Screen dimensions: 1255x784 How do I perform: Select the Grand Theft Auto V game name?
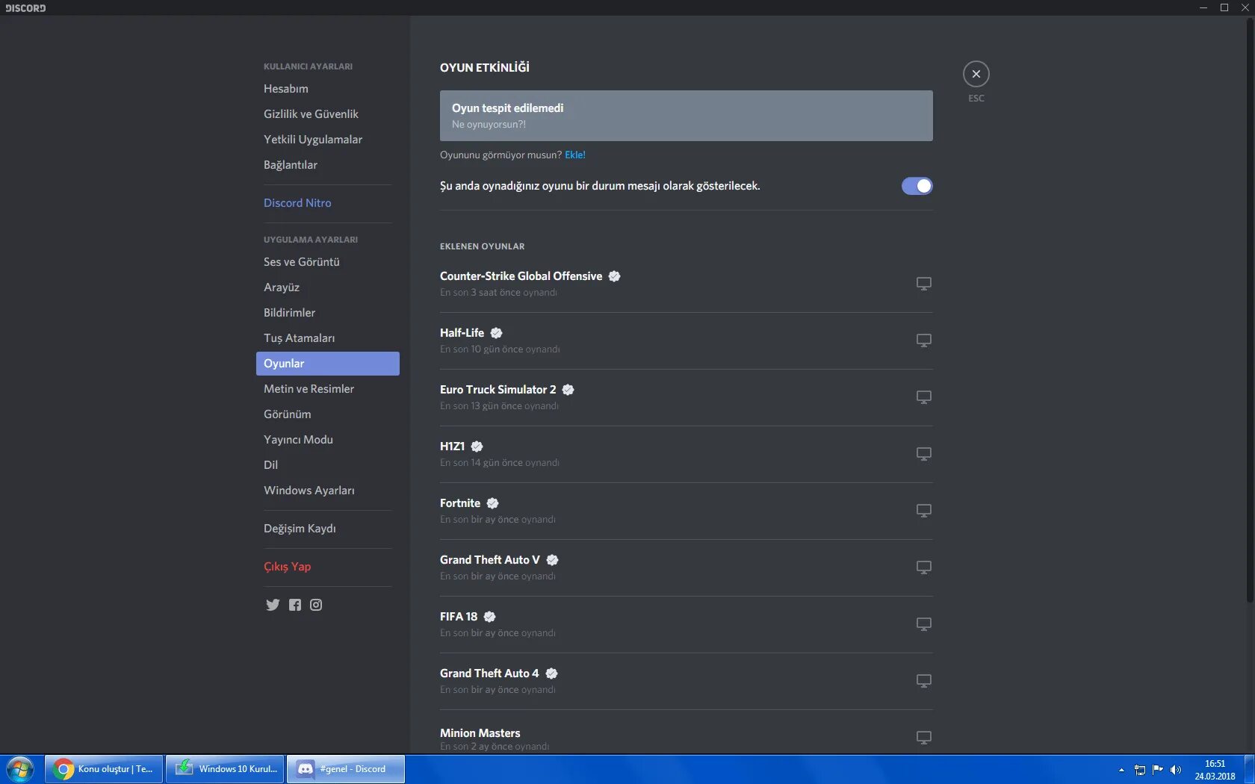pyautogui.click(x=490, y=560)
